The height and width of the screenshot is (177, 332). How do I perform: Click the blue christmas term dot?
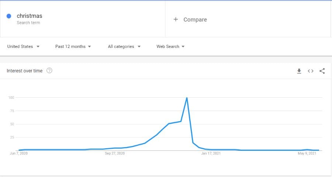(9, 16)
